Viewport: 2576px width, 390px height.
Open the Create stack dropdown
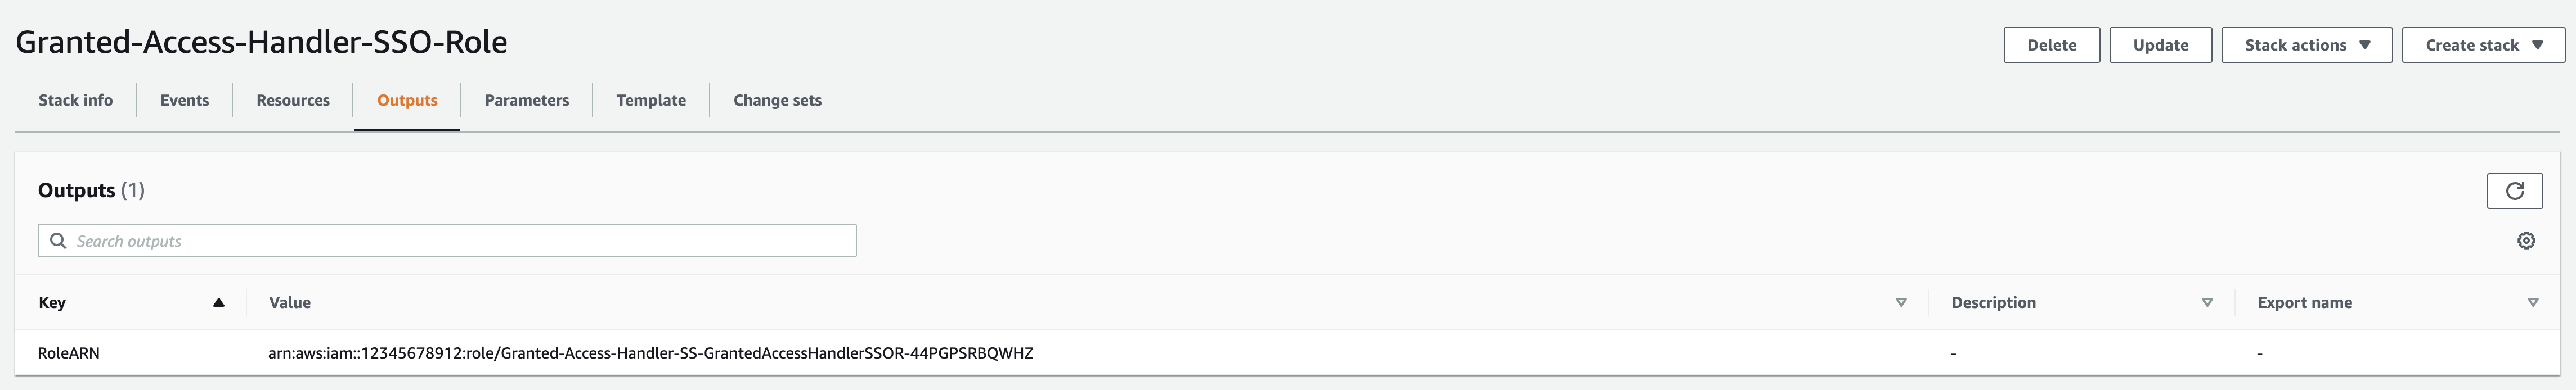tap(2483, 45)
